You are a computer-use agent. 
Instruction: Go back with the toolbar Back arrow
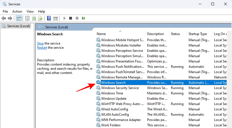point(4,18)
